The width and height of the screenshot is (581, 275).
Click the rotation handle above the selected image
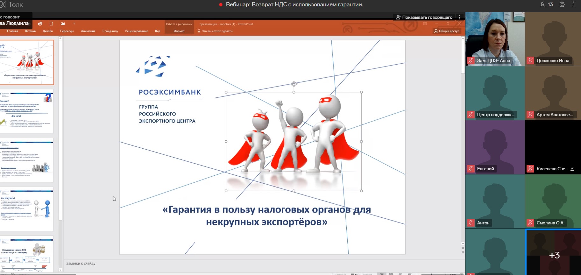(294, 84)
